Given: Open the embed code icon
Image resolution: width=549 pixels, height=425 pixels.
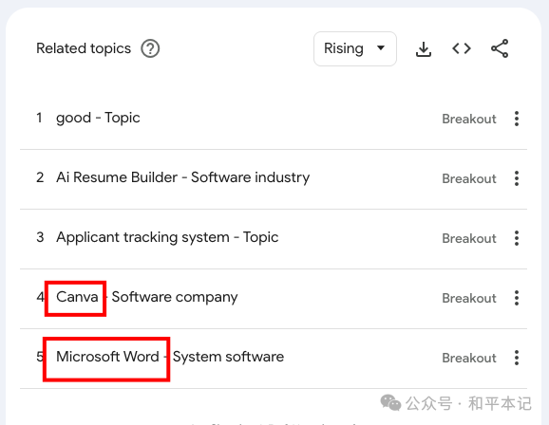Looking at the screenshot, I should pos(462,48).
